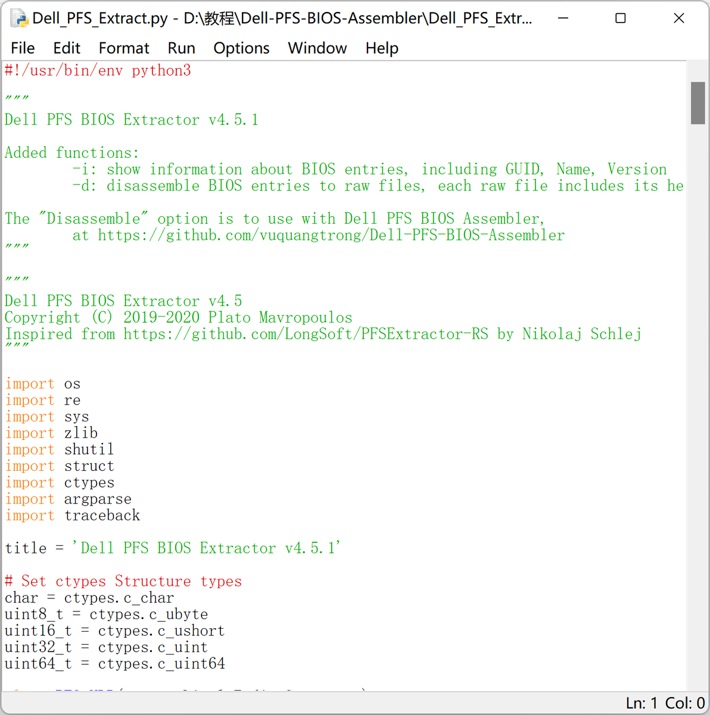Close the Dell_PFS_Extract.py window

[678, 18]
